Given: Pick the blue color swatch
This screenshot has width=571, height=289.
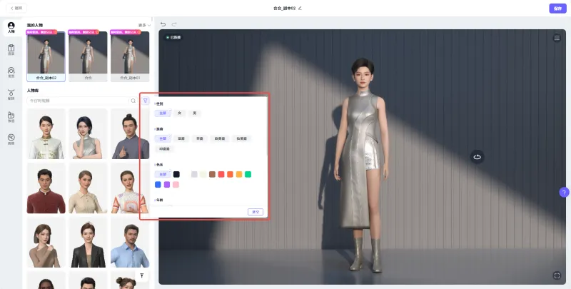Looking at the screenshot, I should [158, 185].
